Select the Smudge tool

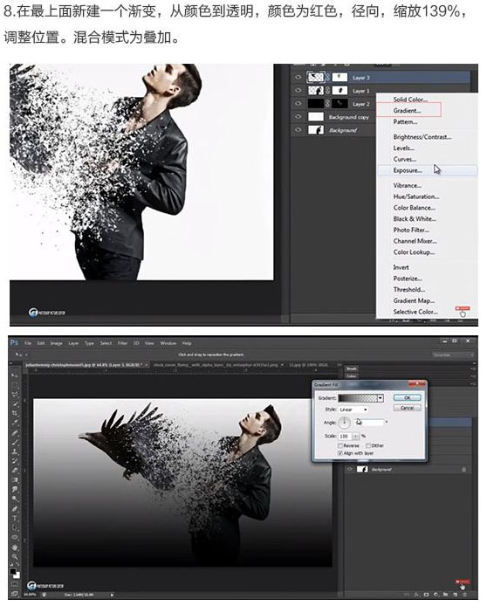pyautogui.click(x=14, y=489)
